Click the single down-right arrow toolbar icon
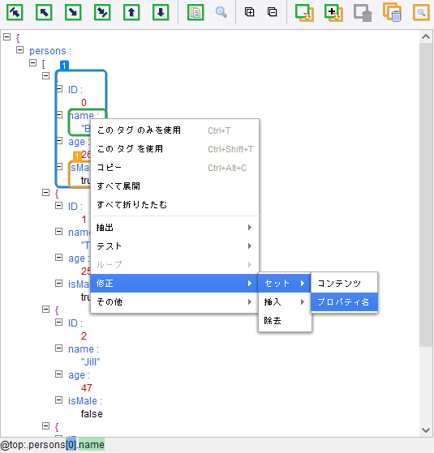Viewport: 434px width, 453px height. [x=73, y=12]
